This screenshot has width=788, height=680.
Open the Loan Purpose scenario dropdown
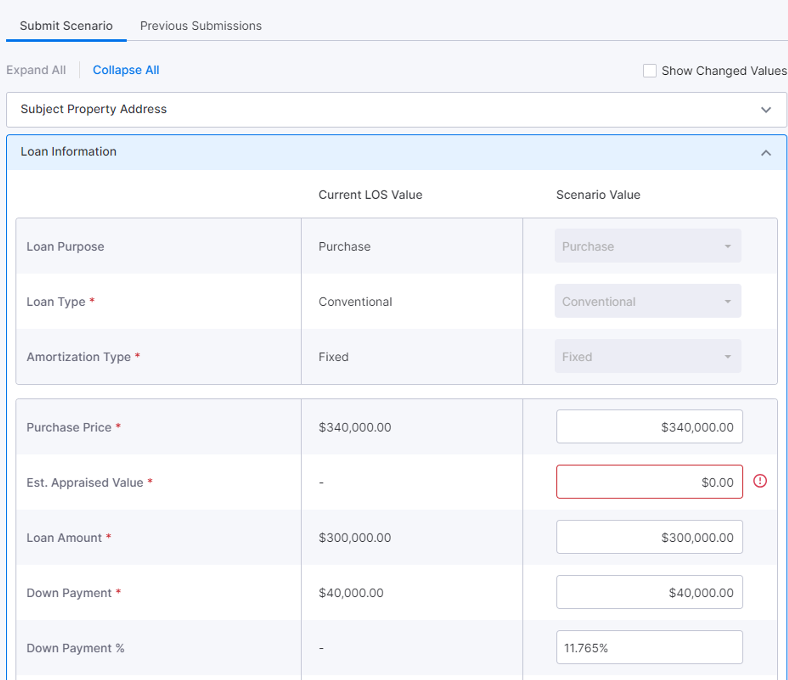tap(647, 246)
